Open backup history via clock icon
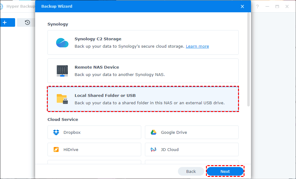This screenshot has width=296, height=179. [27, 22]
